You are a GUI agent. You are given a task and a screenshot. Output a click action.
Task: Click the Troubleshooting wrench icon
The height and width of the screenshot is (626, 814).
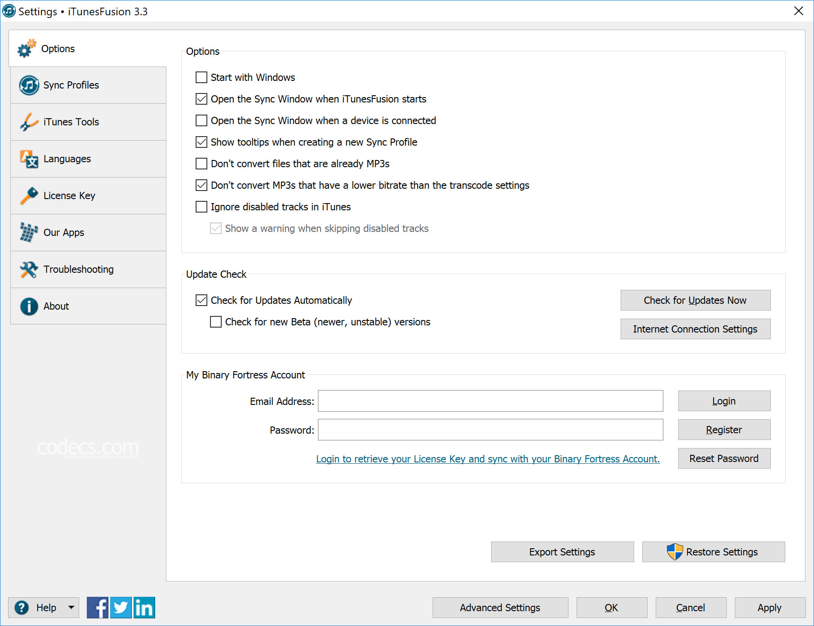click(29, 269)
